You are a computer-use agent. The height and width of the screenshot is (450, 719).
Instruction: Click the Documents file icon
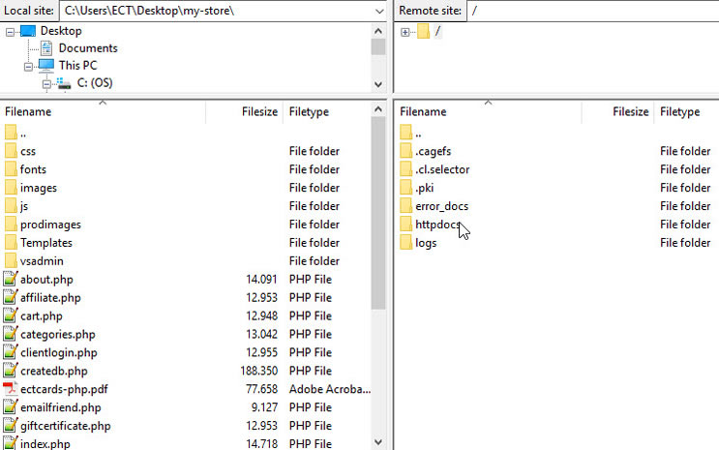click(x=46, y=48)
